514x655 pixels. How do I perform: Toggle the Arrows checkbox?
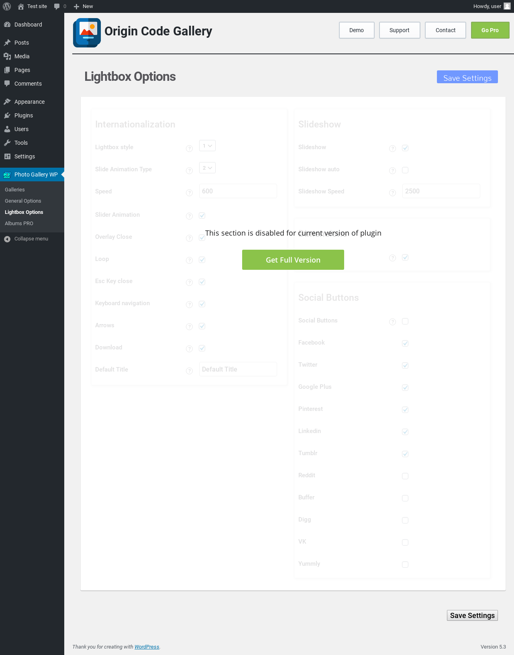click(x=202, y=326)
